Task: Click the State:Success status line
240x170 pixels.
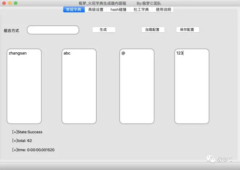Action: coord(27,132)
